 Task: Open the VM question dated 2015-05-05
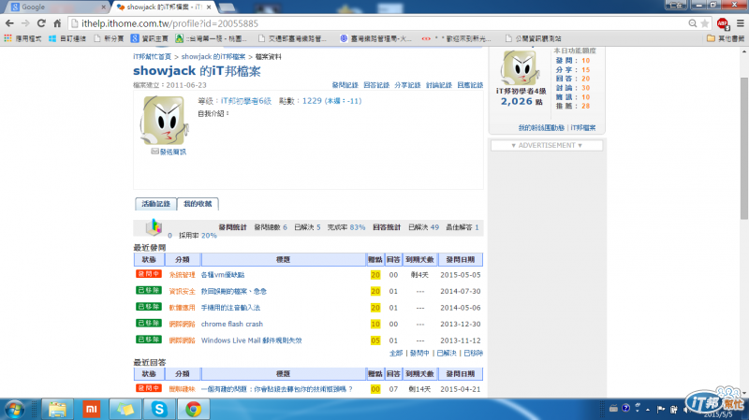[x=223, y=275]
